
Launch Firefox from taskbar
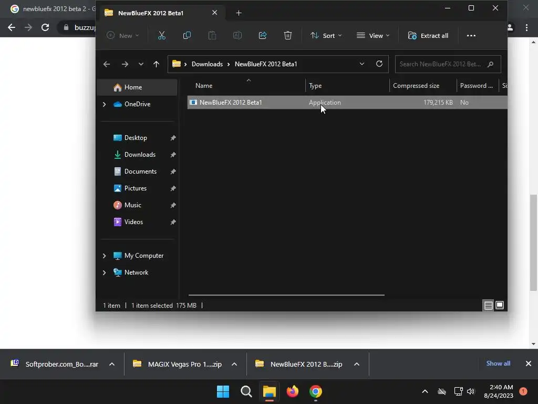click(292, 391)
